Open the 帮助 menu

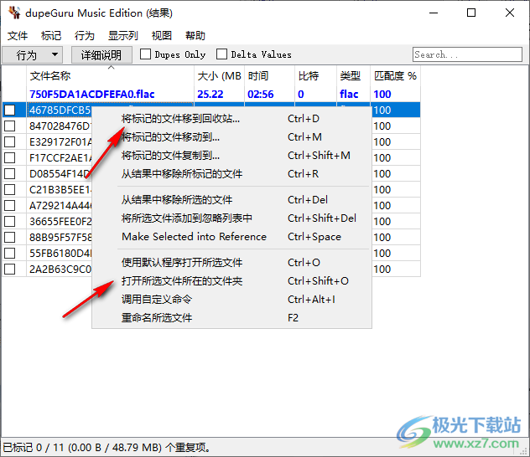(195, 35)
